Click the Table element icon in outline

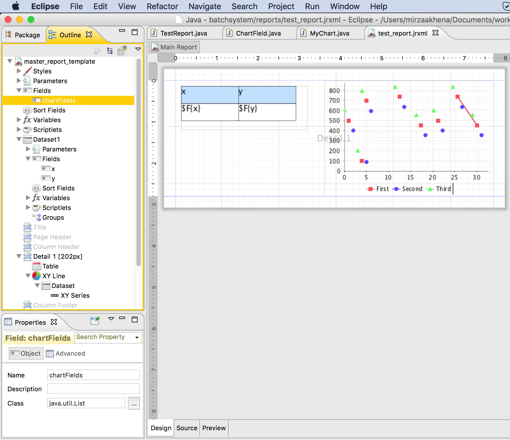[36, 266]
